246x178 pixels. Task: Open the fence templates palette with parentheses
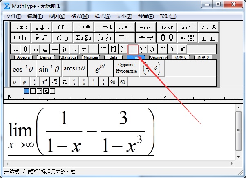pos(21,37)
